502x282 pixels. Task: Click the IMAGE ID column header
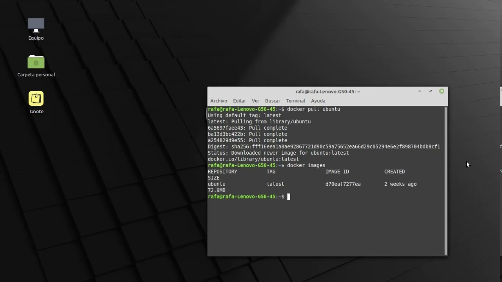337,172
